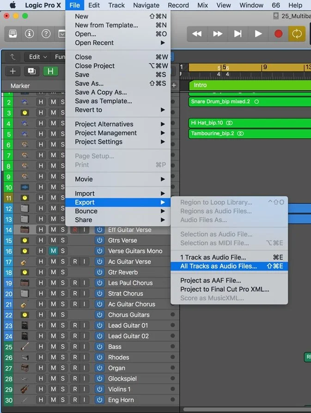The image size is (311, 413).
Task: Expand the Revert to submenu
Action: click(118, 110)
